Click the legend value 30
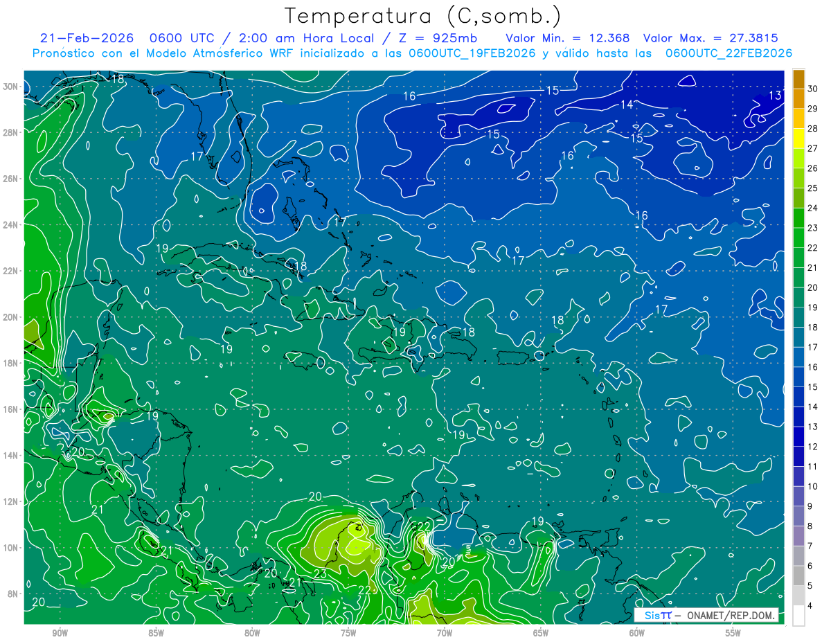The width and height of the screenshot is (831, 642). point(814,89)
